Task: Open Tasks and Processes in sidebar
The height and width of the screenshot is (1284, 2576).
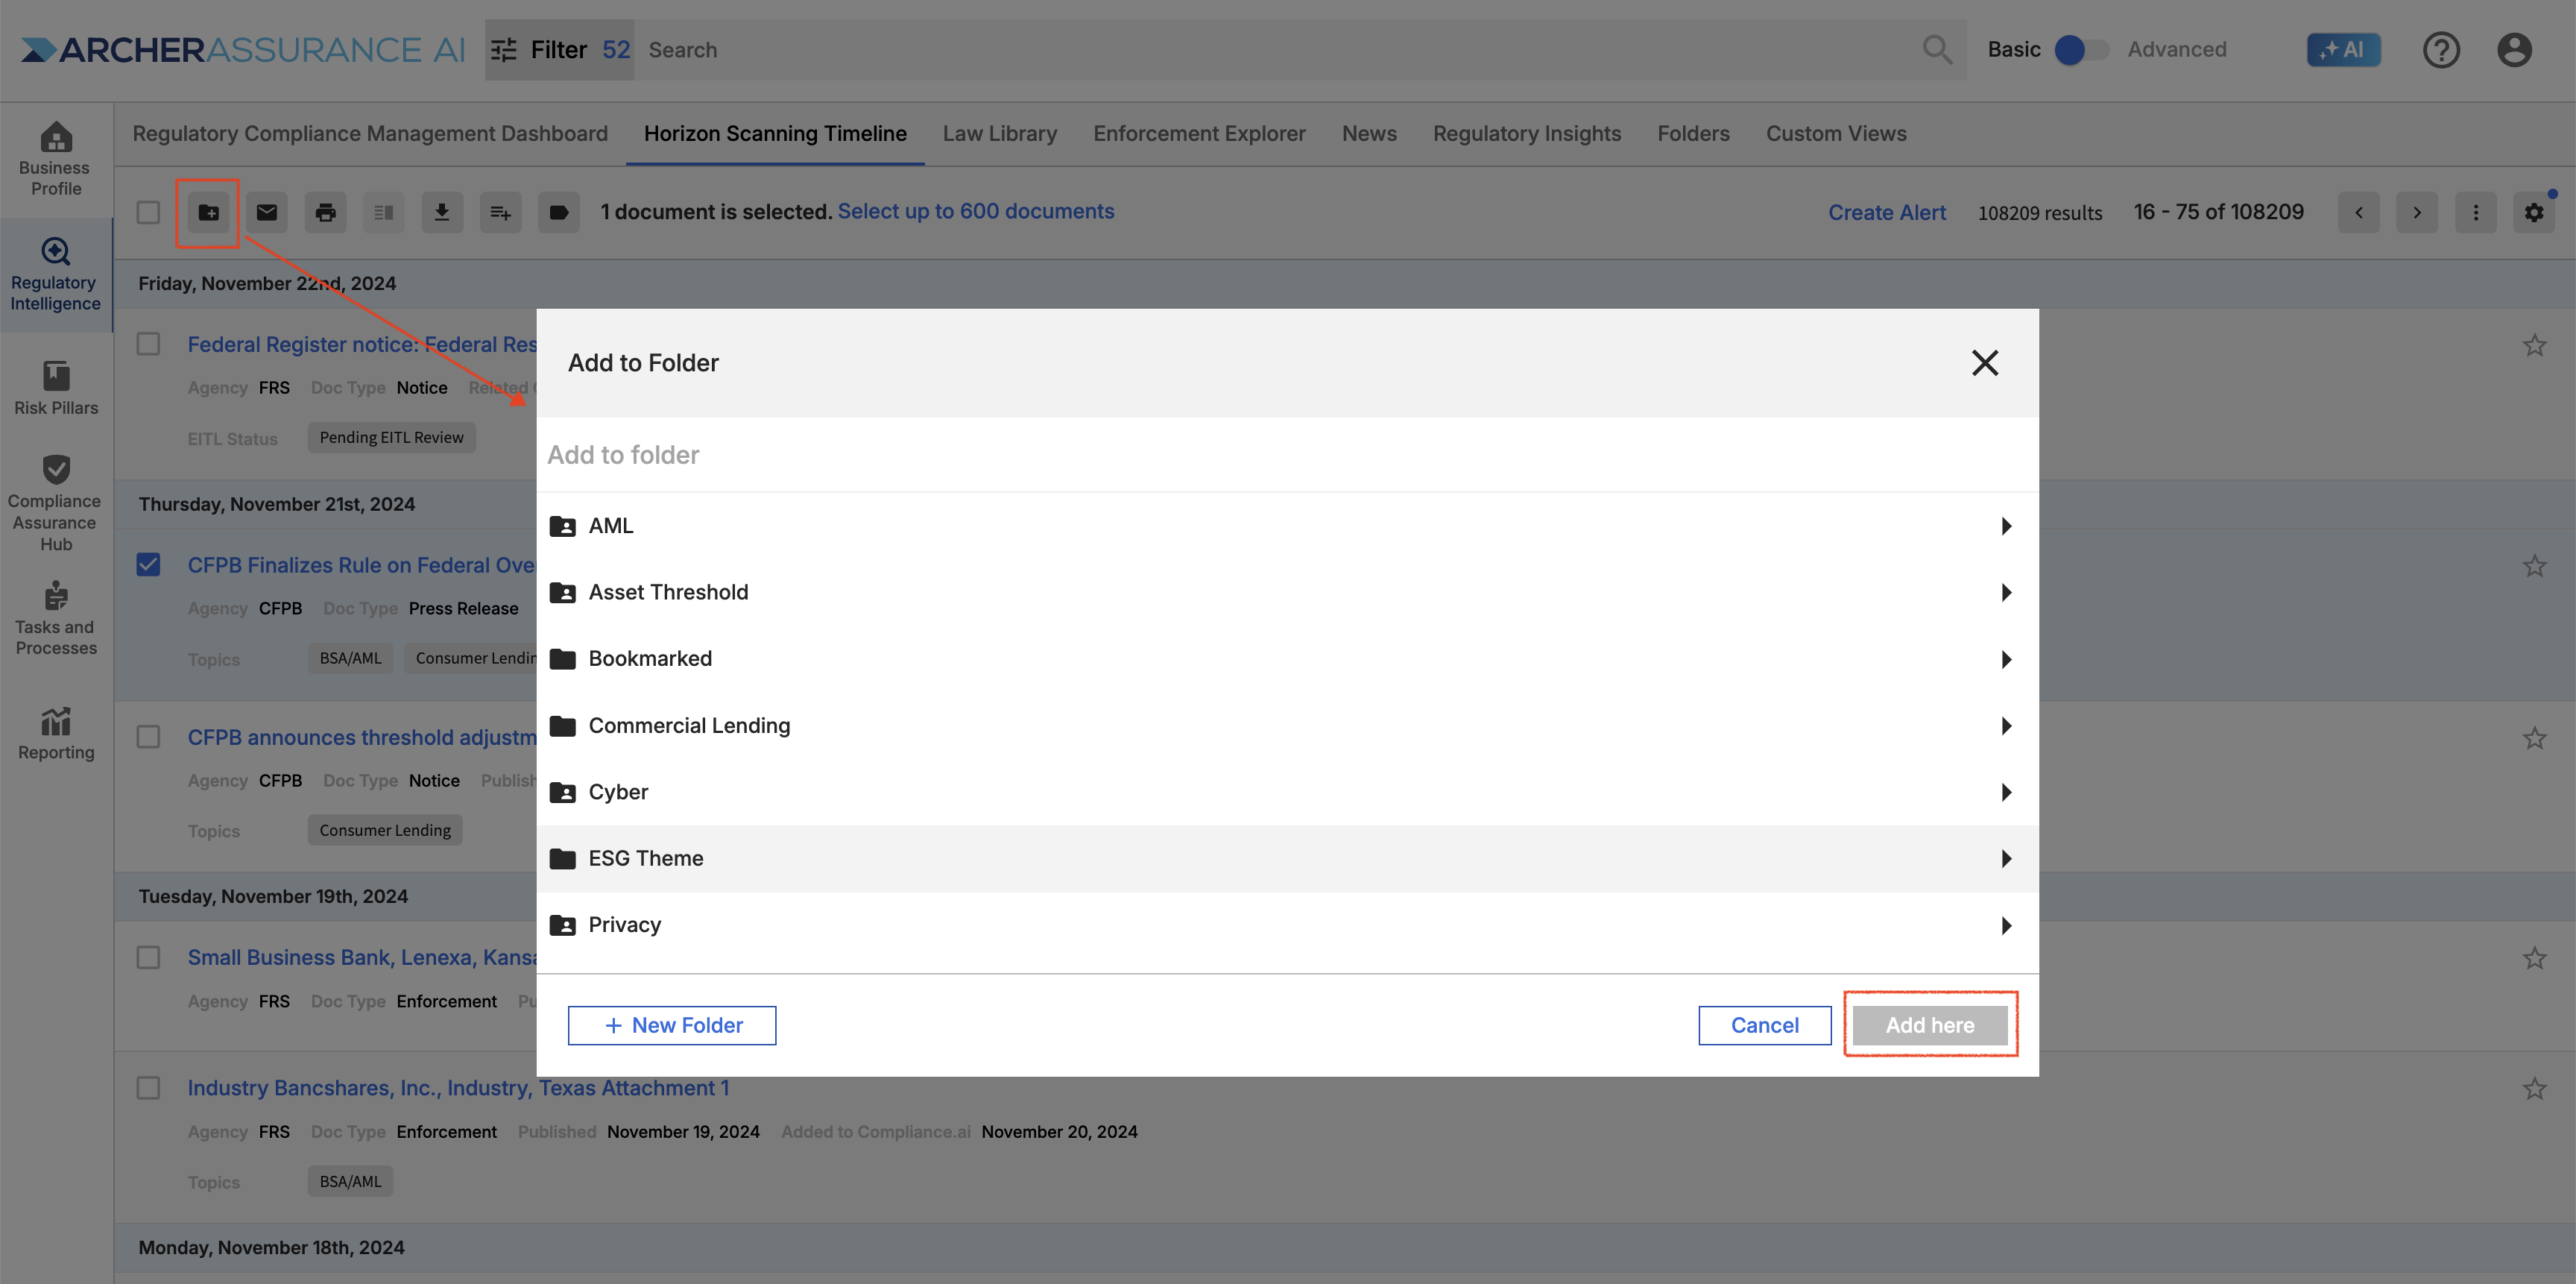Action: pyautogui.click(x=56, y=618)
